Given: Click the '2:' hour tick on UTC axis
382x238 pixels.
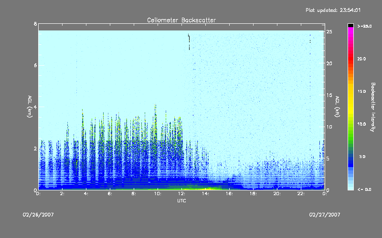Looking at the screenshot, I should coord(63,194).
